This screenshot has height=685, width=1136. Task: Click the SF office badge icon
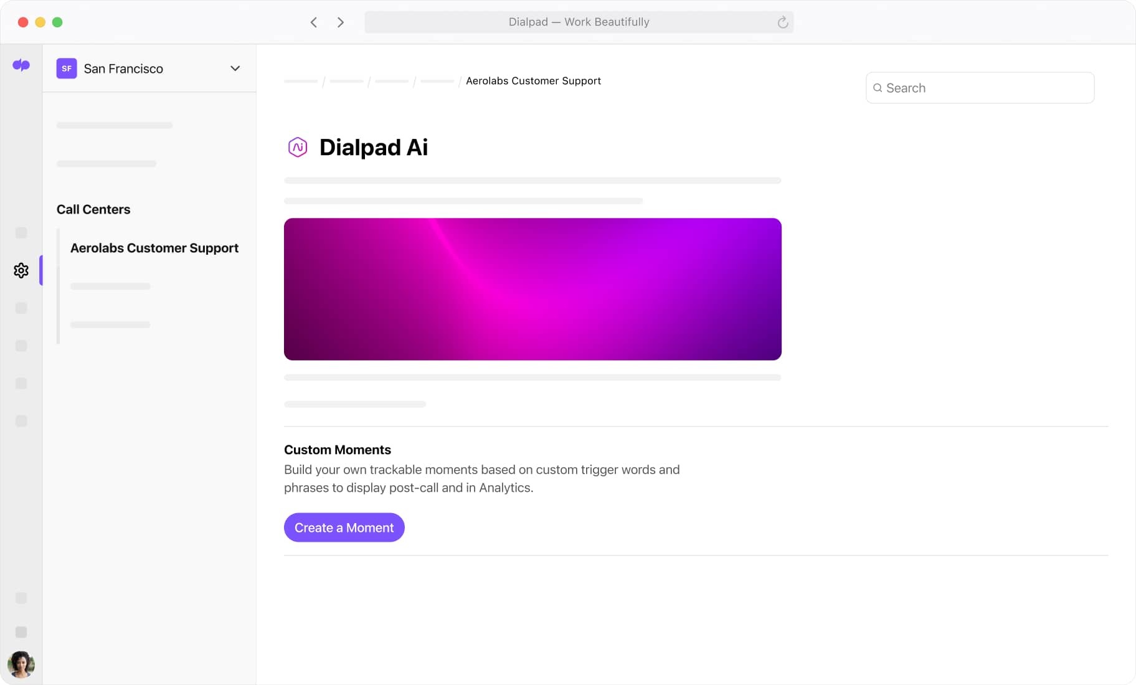pos(67,68)
